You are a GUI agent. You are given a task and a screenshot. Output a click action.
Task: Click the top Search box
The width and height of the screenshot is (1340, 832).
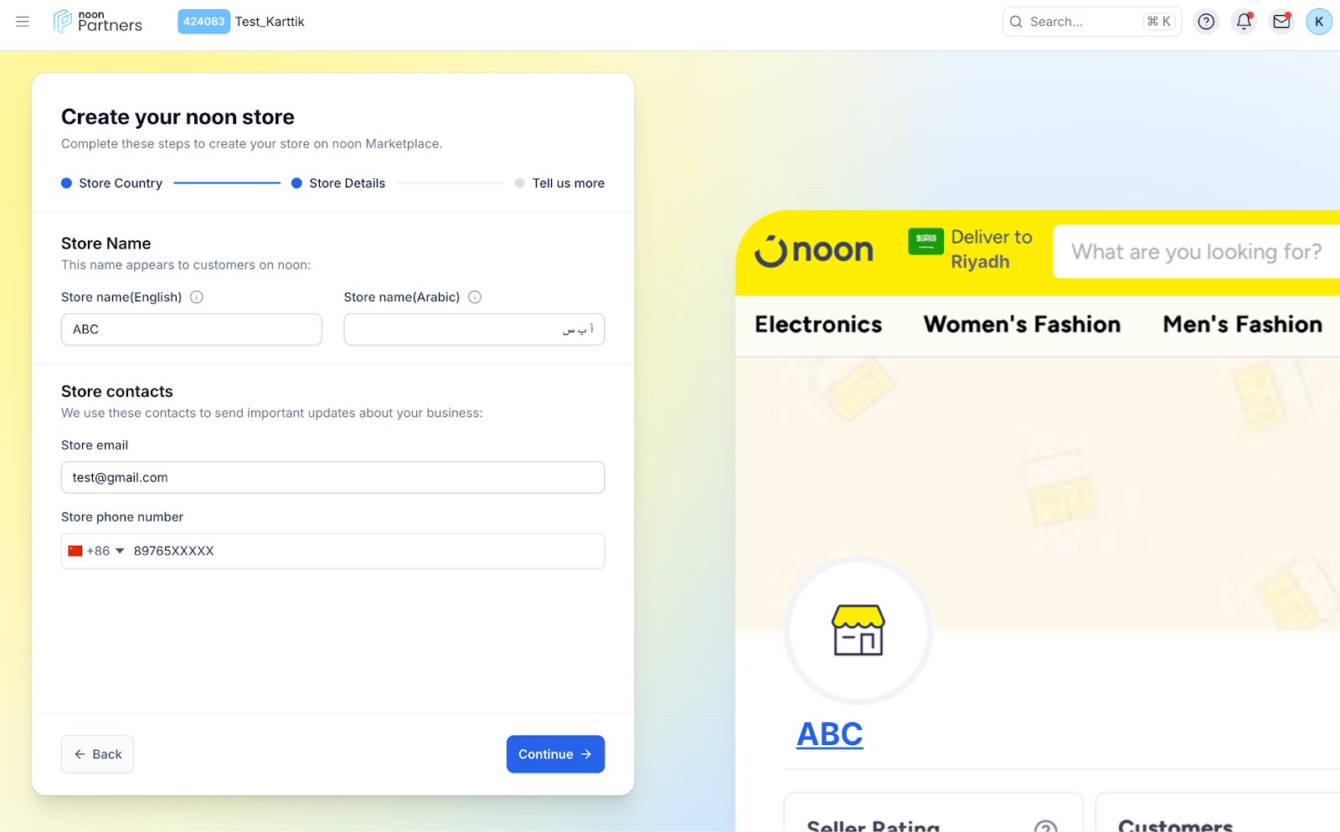tap(1080, 22)
